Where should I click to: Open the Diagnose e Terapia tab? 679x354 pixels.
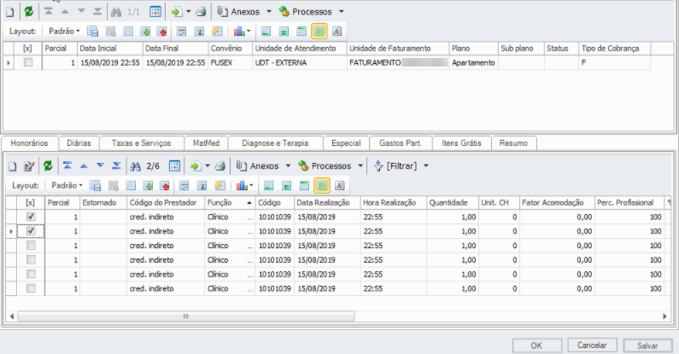pyautogui.click(x=275, y=143)
